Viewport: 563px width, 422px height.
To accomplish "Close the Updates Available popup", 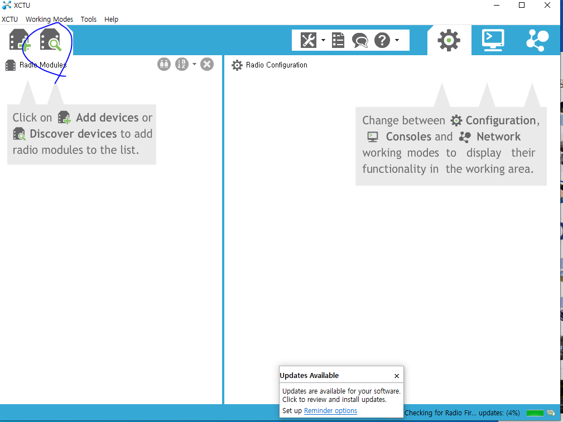I will click(397, 376).
